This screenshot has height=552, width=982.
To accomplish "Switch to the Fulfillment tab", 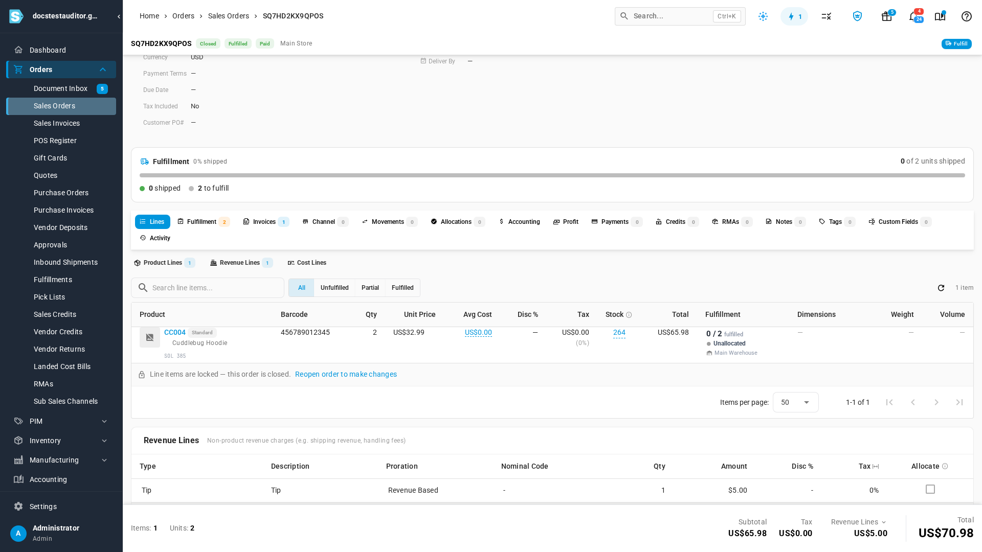I will [204, 222].
